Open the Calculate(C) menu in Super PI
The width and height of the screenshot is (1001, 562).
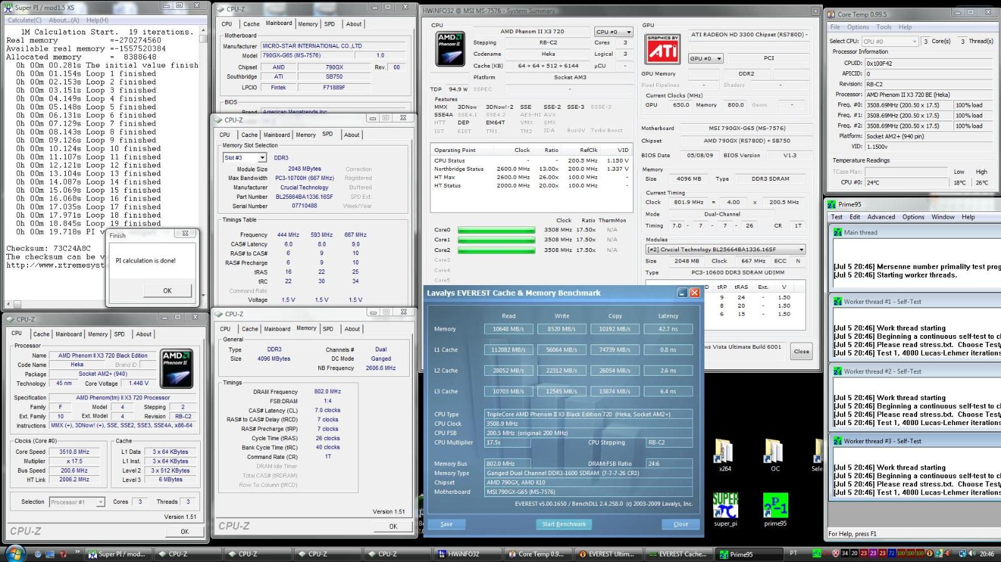[25, 20]
